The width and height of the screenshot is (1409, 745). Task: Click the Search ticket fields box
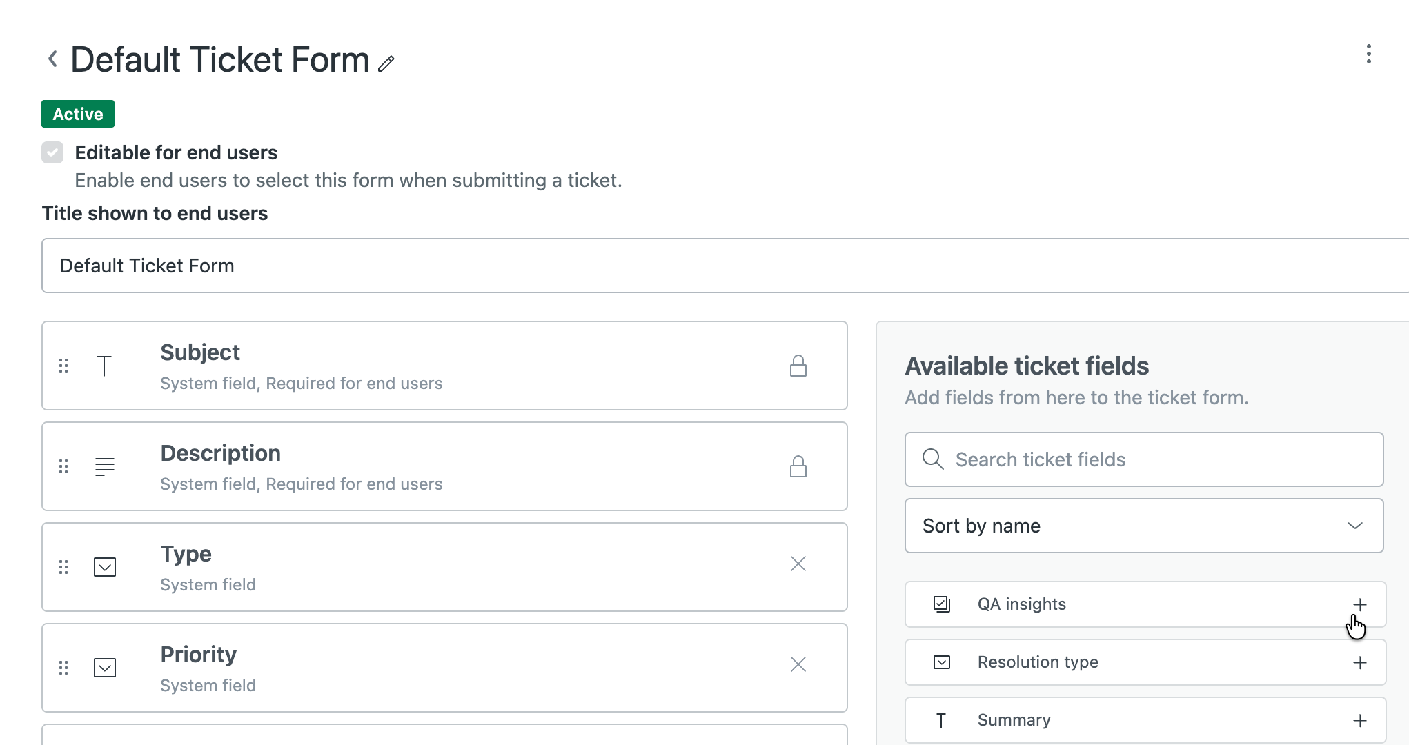[x=1143, y=460]
